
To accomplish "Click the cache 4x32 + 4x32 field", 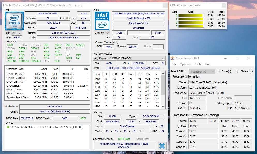I will (64, 38).
